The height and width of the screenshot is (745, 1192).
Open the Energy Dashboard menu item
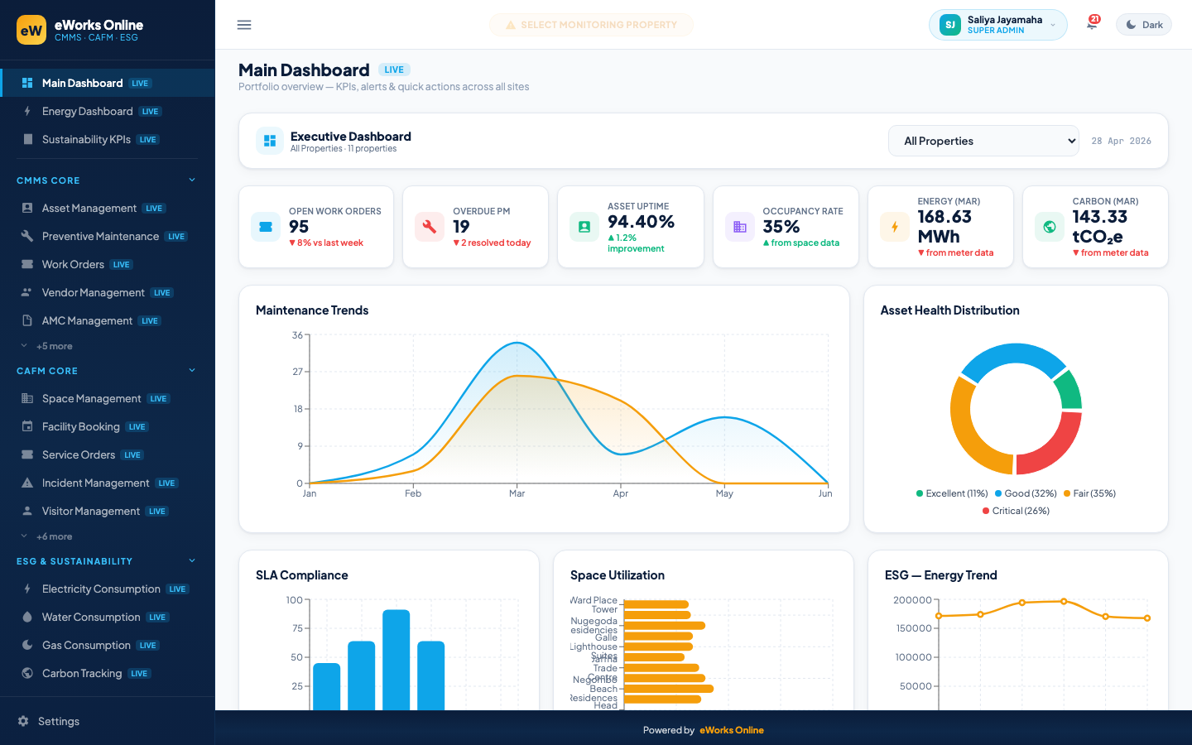[x=108, y=111]
